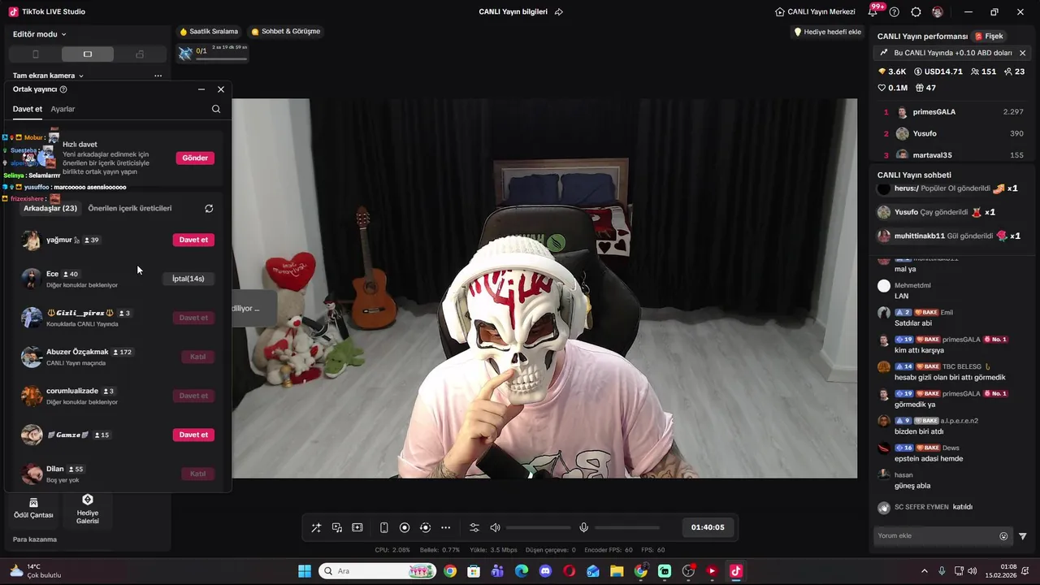1040x585 pixels.
Task: Select Önerilen içerik üreticileri tab
Action: 130,208
